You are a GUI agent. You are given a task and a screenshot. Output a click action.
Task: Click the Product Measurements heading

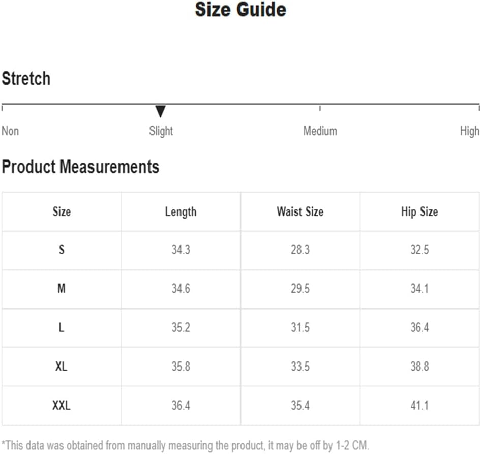click(x=80, y=167)
